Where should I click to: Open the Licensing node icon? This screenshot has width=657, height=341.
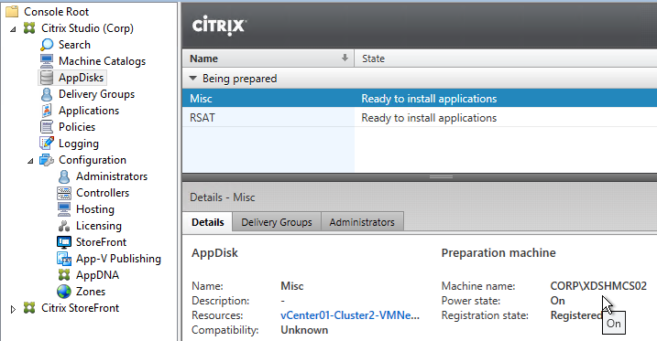64,226
